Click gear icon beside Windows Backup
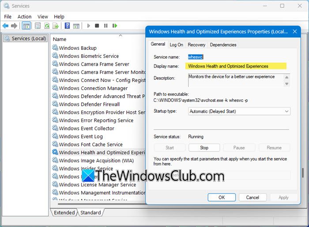 click(55, 48)
